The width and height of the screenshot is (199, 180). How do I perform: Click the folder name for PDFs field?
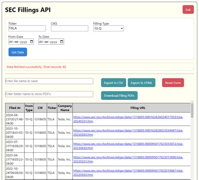pyautogui.click(x=49, y=94)
